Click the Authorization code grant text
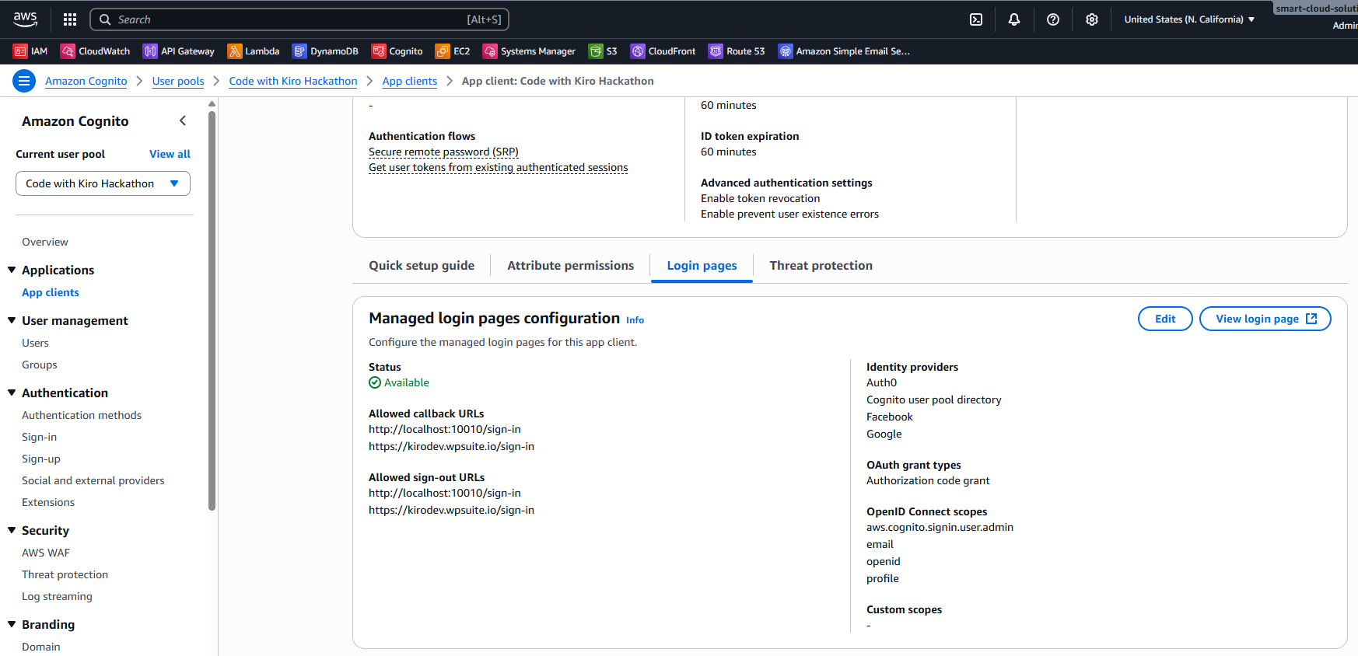This screenshot has height=656, width=1358. [x=928, y=480]
